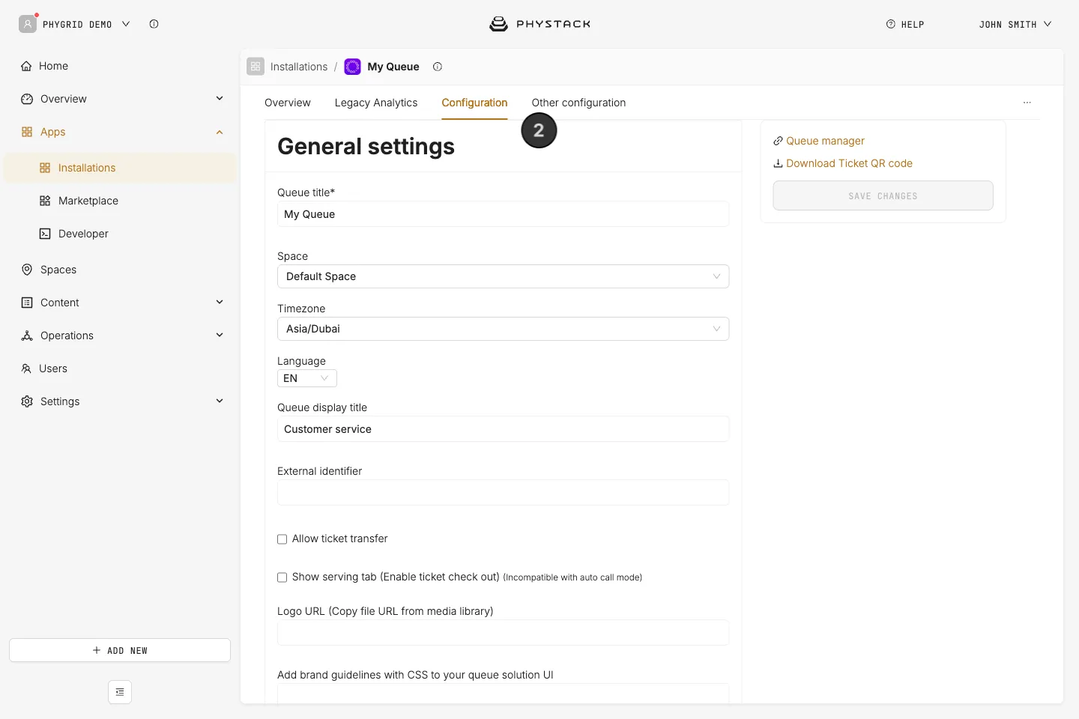Open the Phygrid Demo tenant switcher chevron

(x=126, y=24)
